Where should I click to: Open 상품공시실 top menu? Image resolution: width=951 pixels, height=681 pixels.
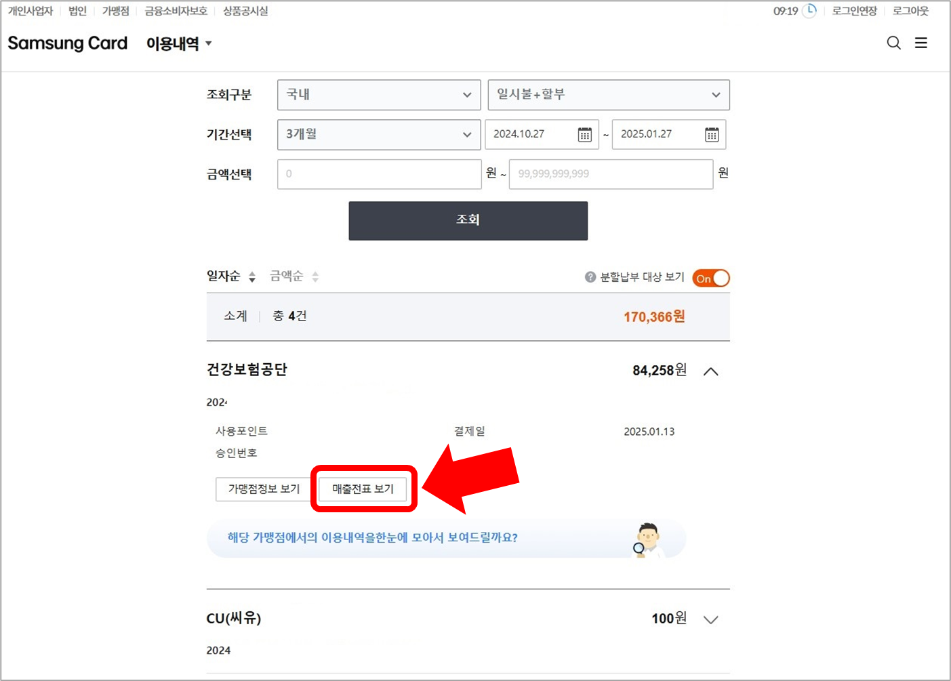(245, 11)
